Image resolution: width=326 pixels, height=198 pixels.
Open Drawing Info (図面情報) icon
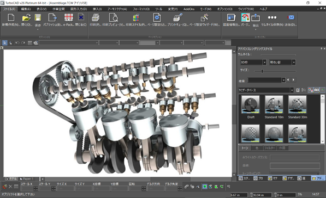(231, 17)
